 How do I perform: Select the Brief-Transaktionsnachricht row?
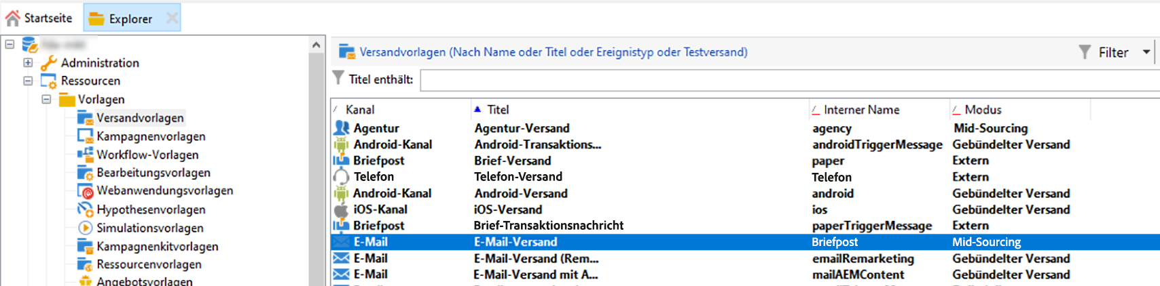point(548,226)
